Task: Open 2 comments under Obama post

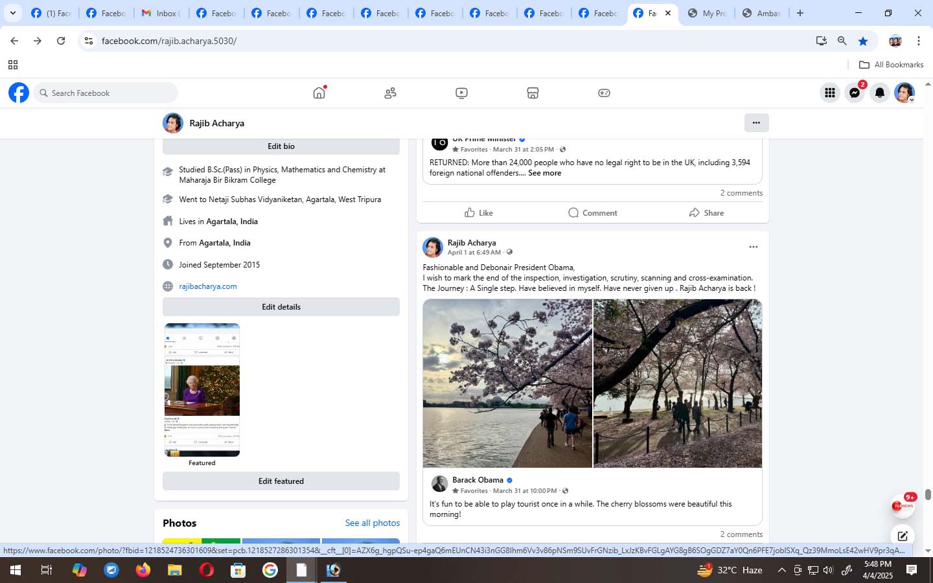Action: click(x=741, y=534)
